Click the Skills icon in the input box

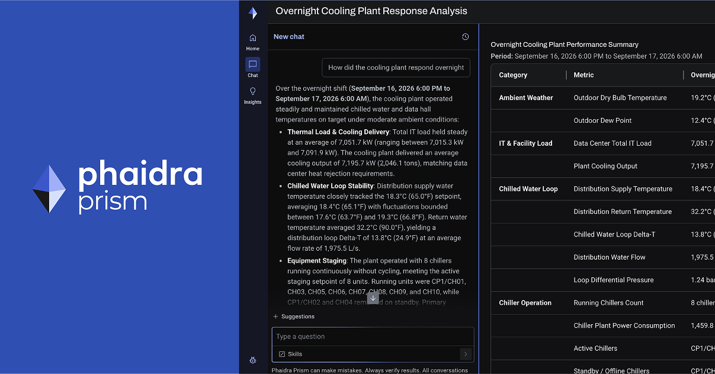282,354
